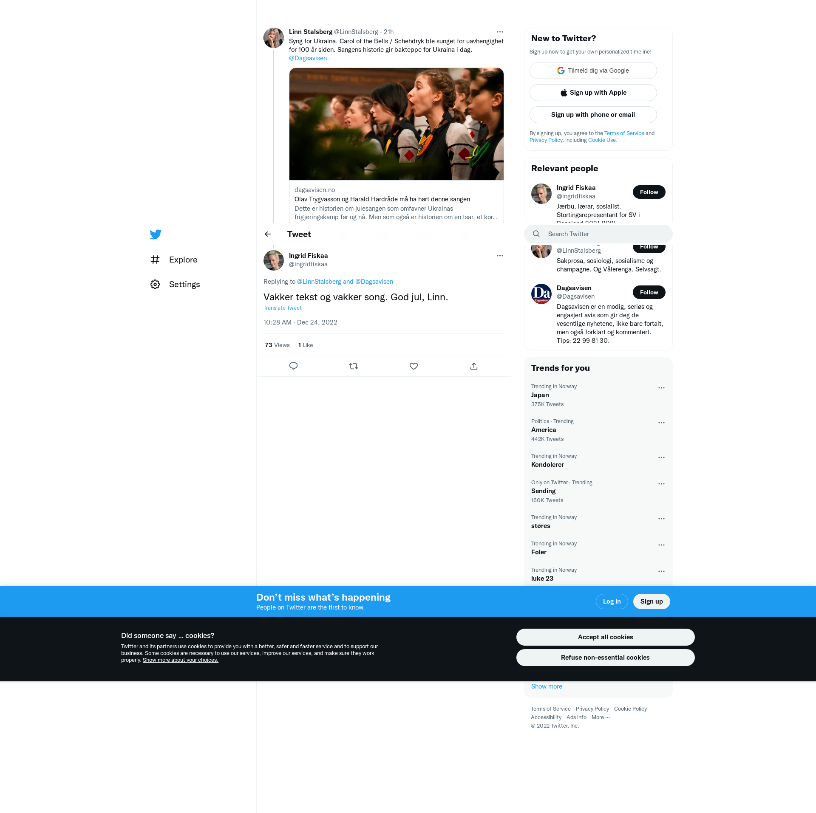Sign up via Tilmeld dig via Google
This screenshot has width=816, height=813.
593,71
